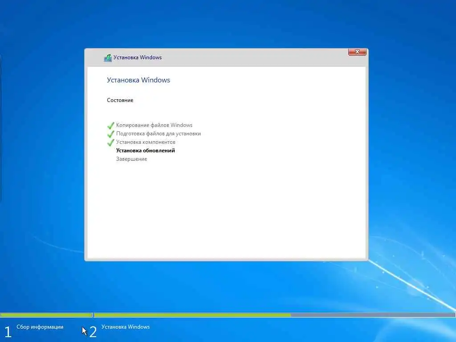Select the Подготовка файлов для установки step
456x342 pixels.
click(x=158, y=134)
